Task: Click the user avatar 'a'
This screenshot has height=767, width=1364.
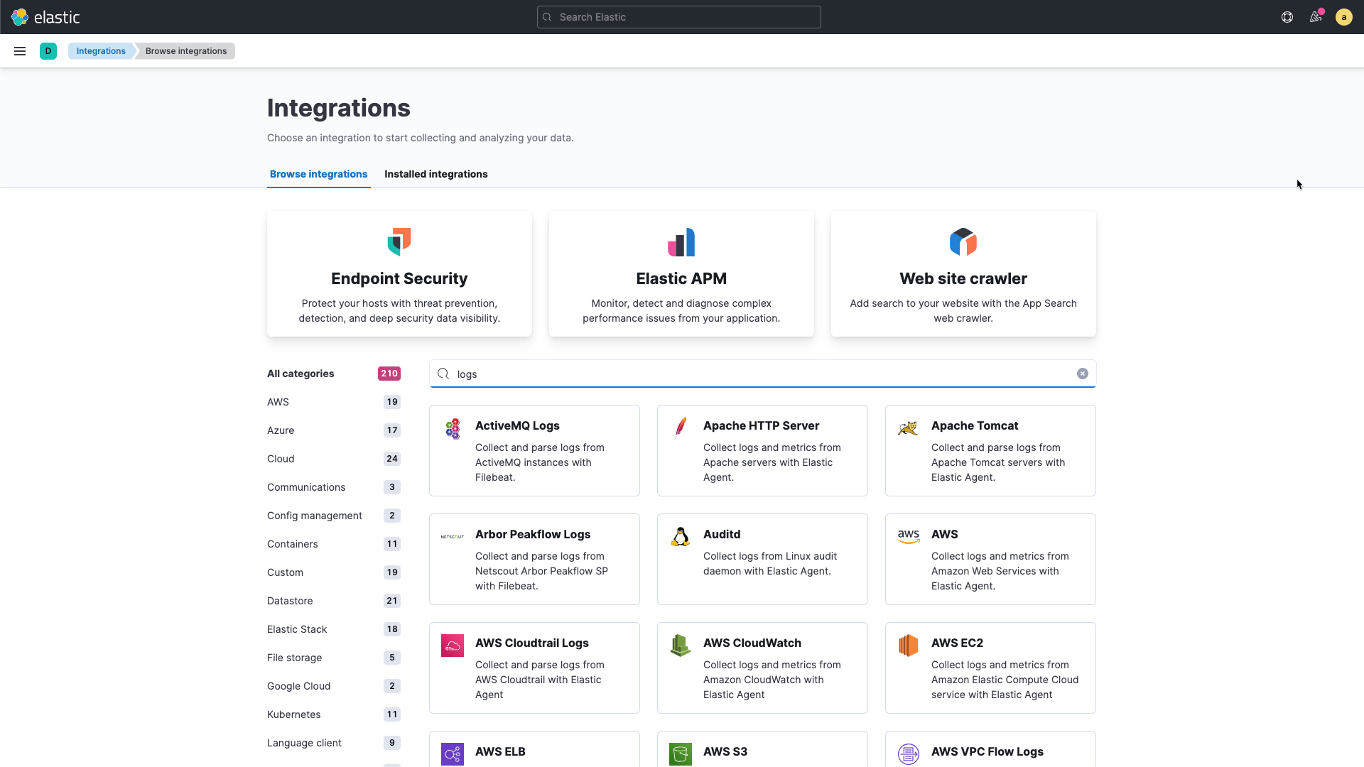Action: [x=1343, y=17]
